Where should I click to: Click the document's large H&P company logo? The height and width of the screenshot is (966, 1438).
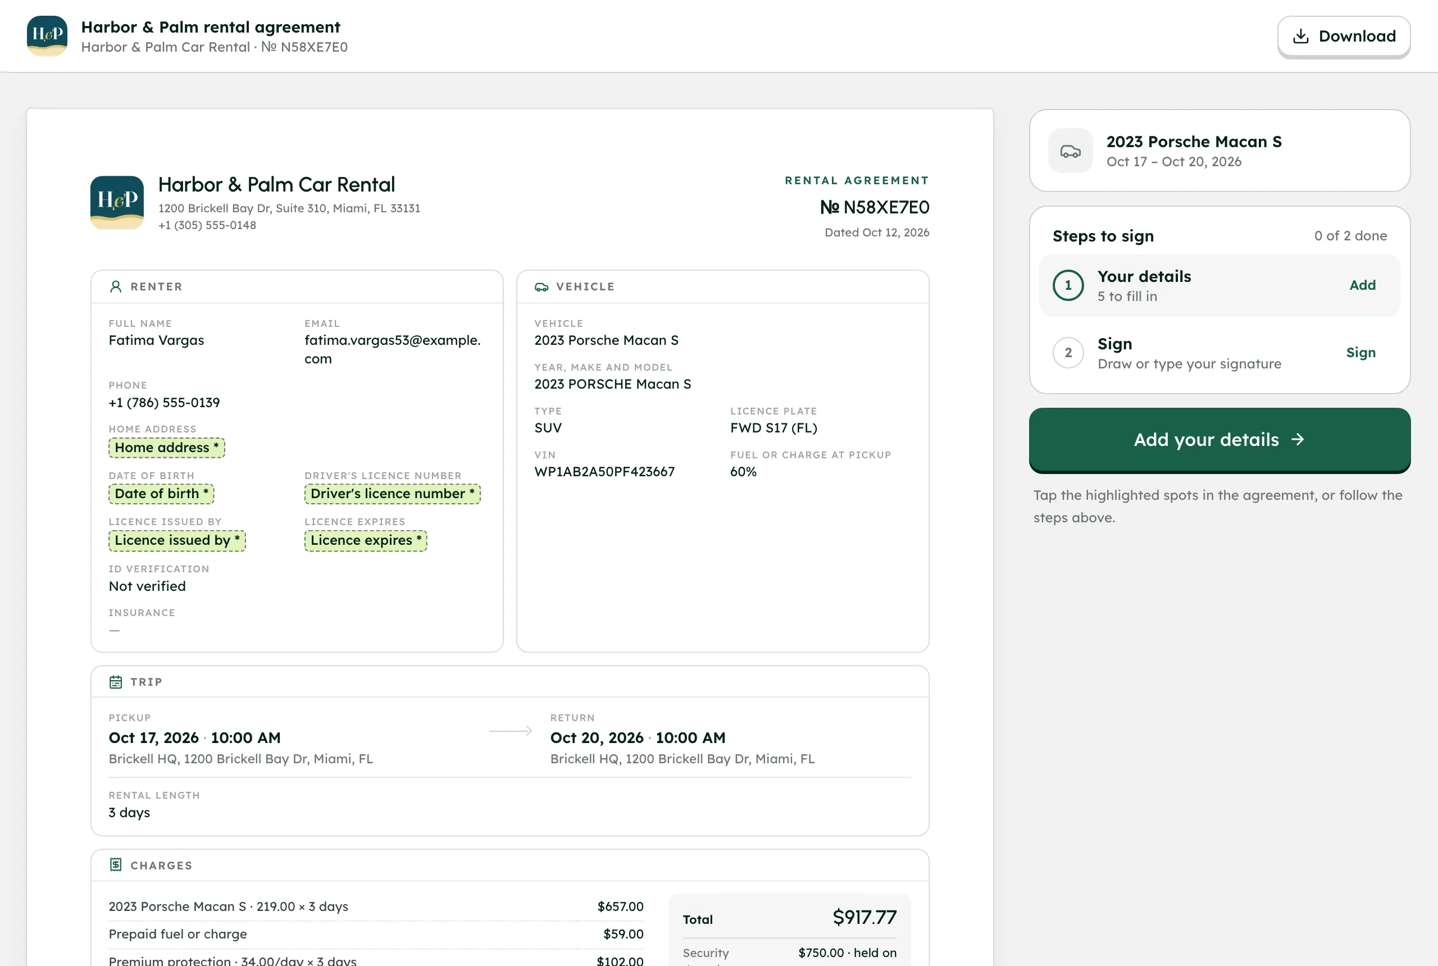pos(117,203)
